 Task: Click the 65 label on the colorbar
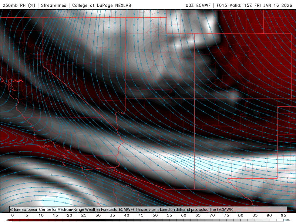tap(198, 215)
